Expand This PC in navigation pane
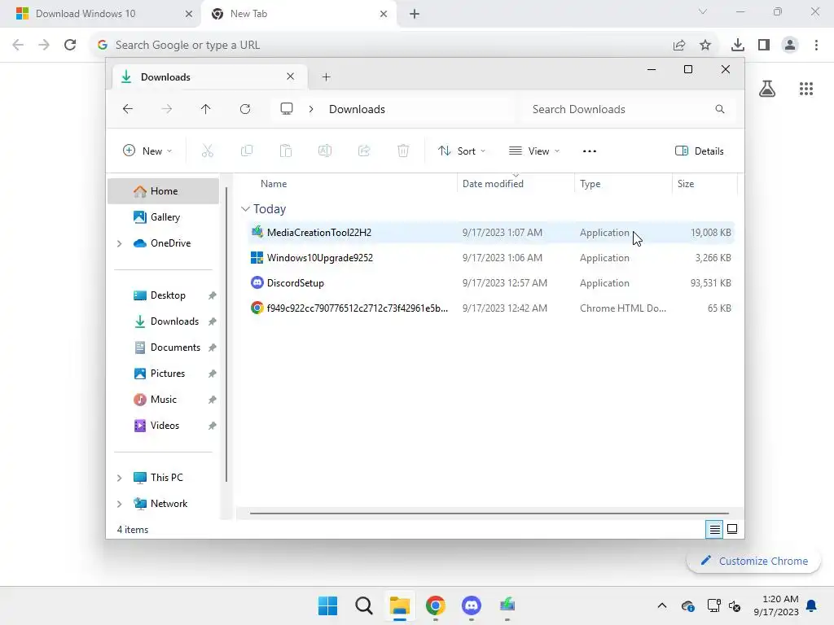This screenshot has height=625, width=834. coord(119,478)
